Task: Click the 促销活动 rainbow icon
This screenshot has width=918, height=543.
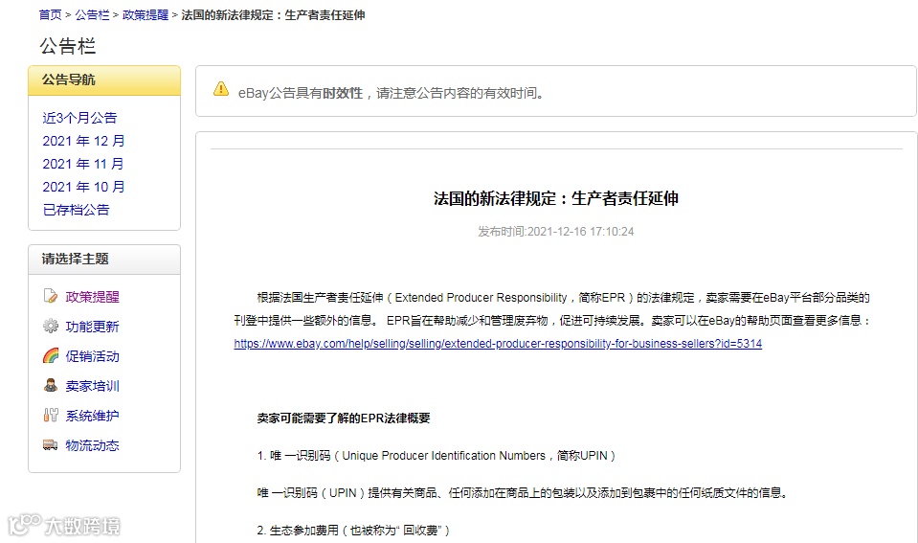Action: [51, 355]
